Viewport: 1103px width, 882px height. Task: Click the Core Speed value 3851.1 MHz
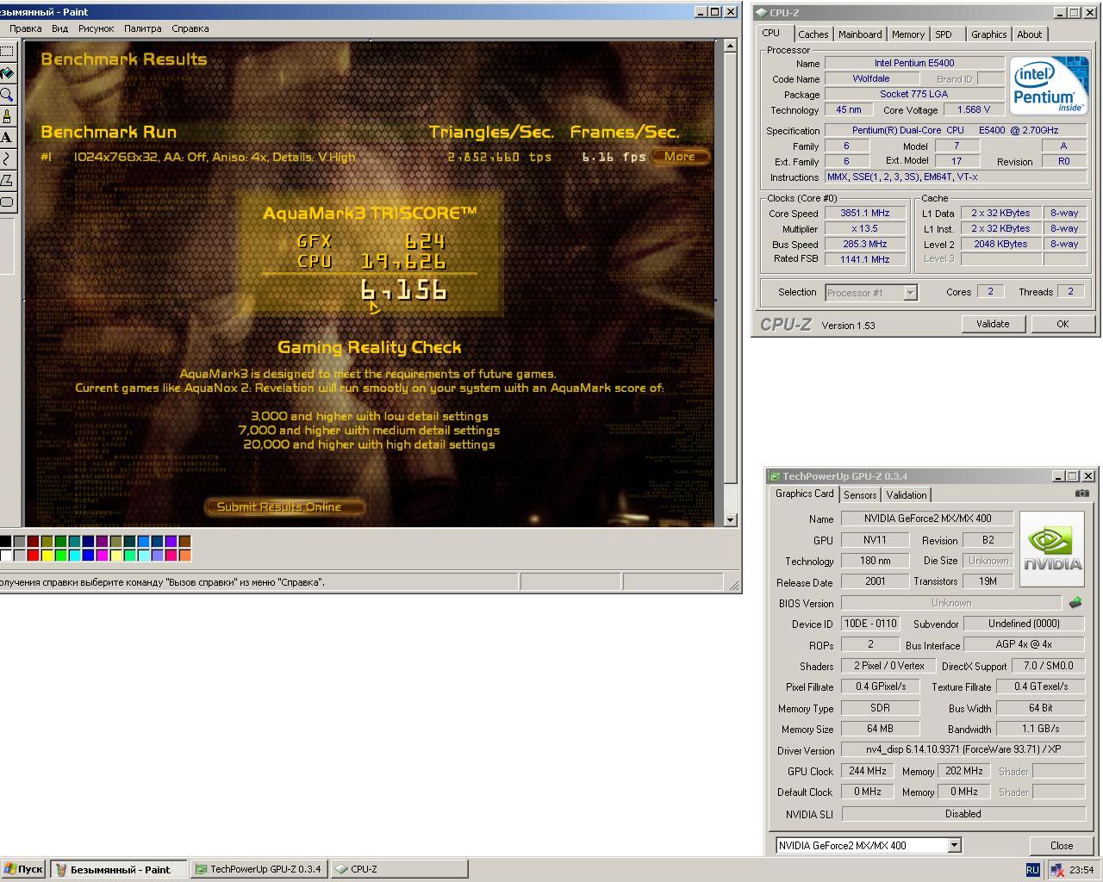tap(865, 213)
